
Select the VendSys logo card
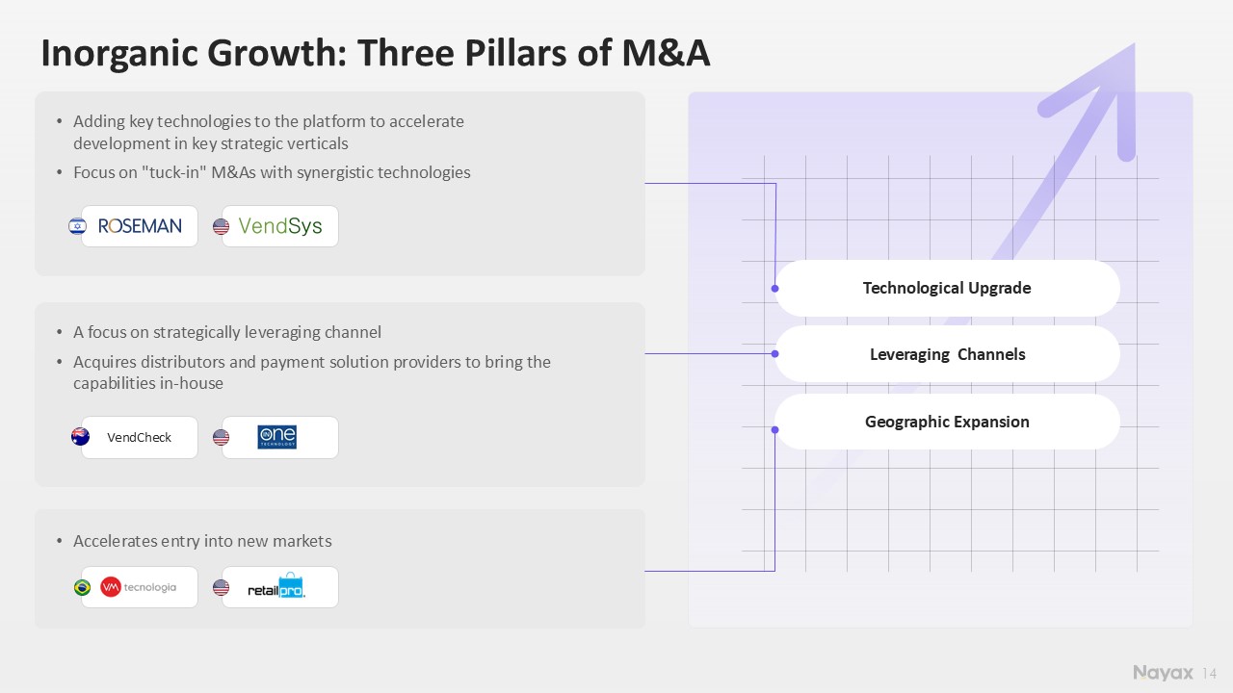pos(280,226)
